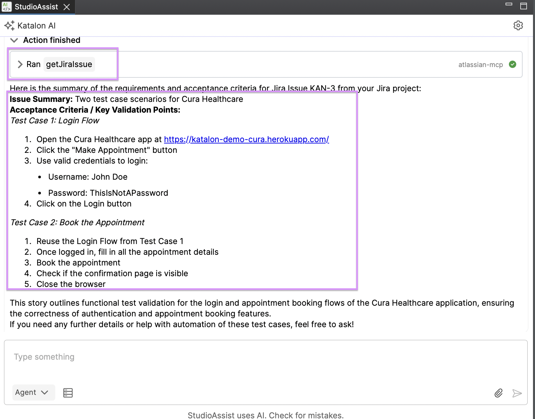Click 'Click on the Login button' step
Screen dimensions: 535x419
tap(84, 204)
